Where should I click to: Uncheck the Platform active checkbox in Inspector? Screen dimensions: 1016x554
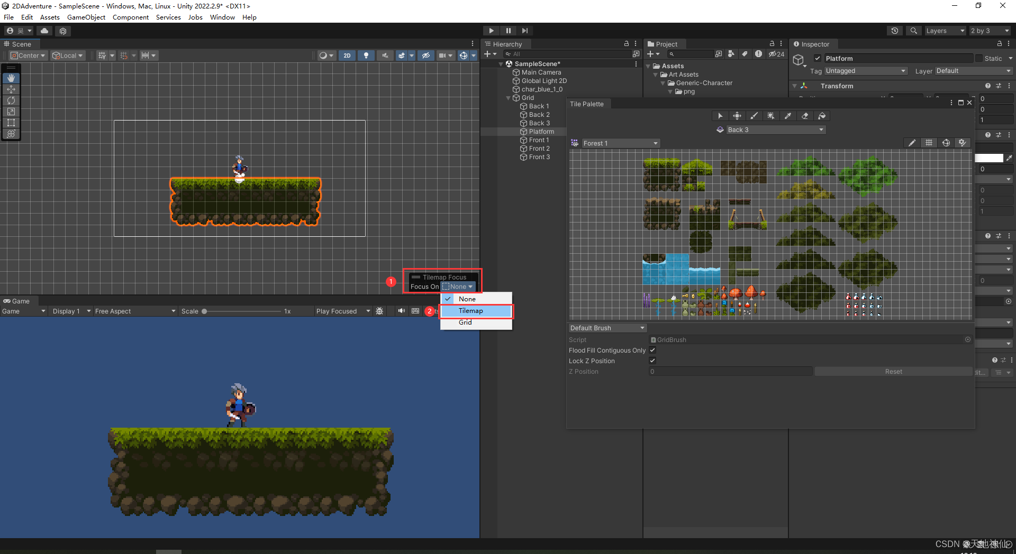point(818,58)
